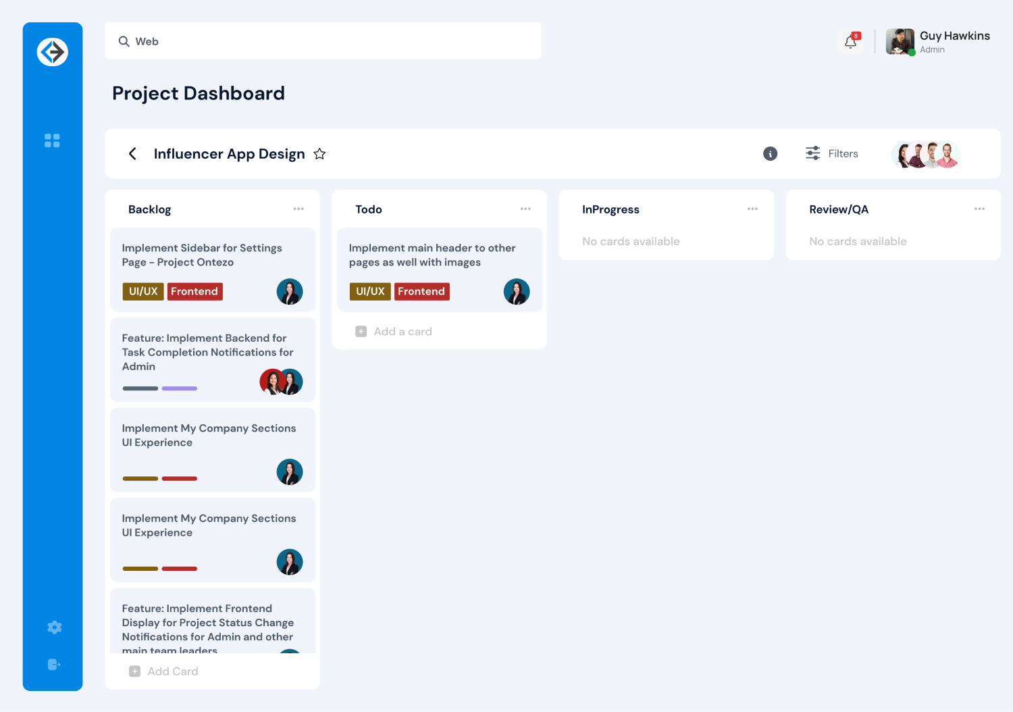This screenshot has height=712, width=1013.
Task: Click the app logo at sidebar top
Action: coord(52,51)
